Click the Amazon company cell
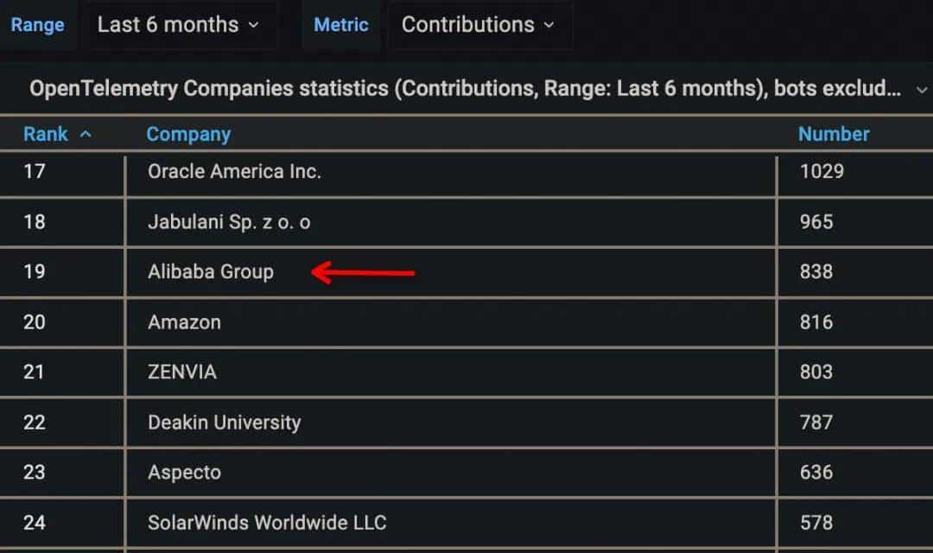Screen dimensions: 933x553 coord(184,321)
